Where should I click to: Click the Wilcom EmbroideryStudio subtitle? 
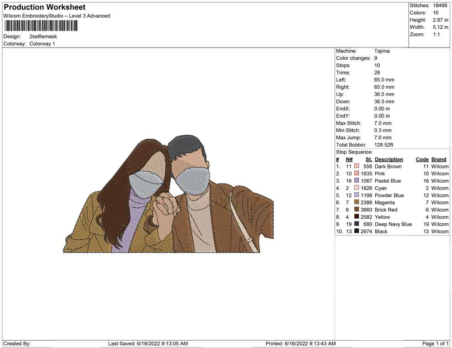coord(57,16)
